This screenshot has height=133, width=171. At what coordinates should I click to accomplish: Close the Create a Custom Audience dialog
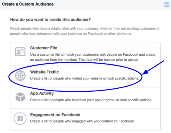[167, 4]
